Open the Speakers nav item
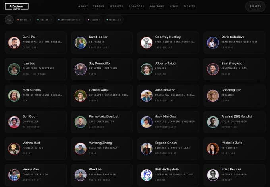 [116, 6]
